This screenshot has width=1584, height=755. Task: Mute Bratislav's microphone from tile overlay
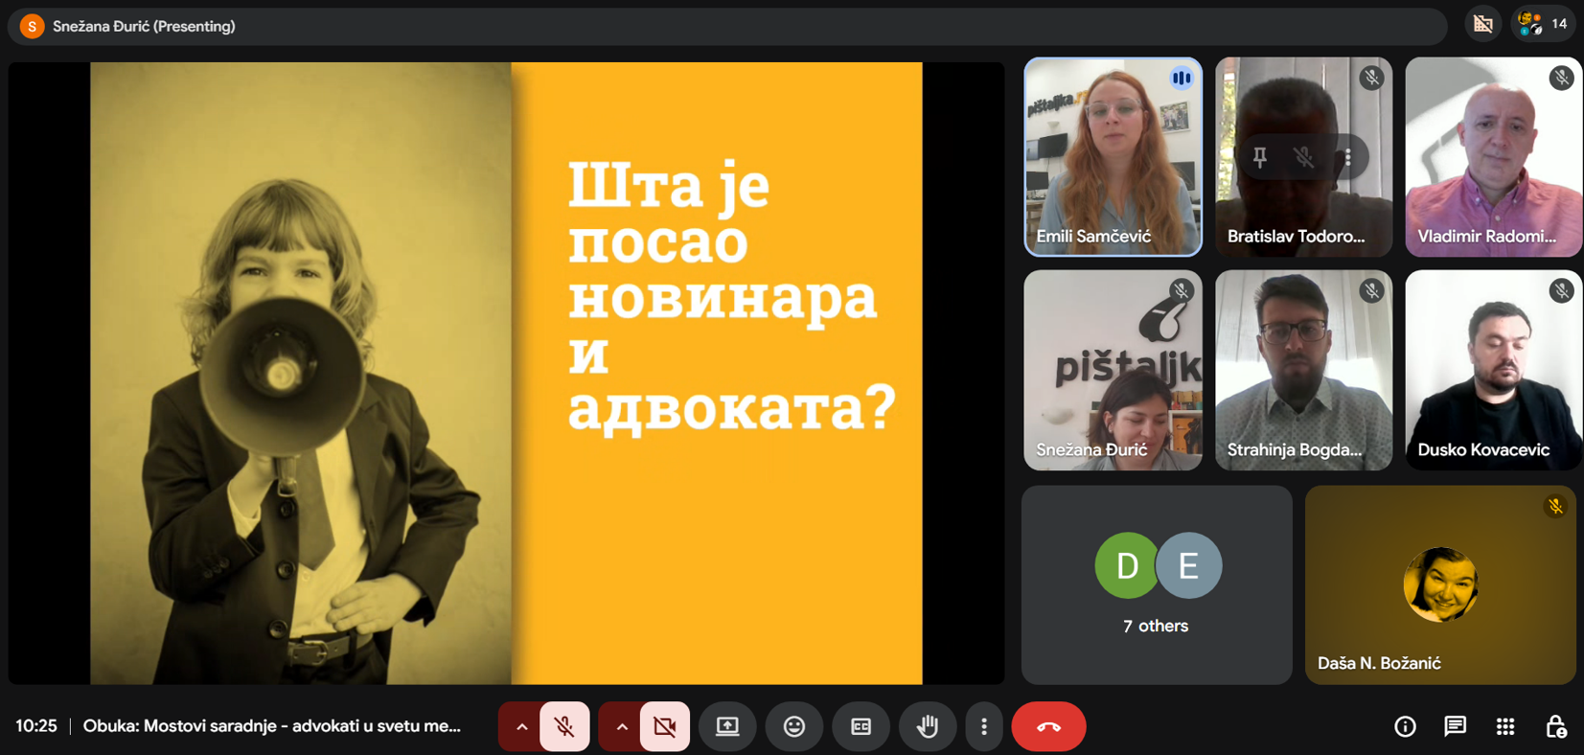pos(1304,157)
